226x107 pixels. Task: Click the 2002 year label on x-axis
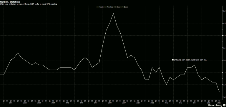click(x=25, y=103)
